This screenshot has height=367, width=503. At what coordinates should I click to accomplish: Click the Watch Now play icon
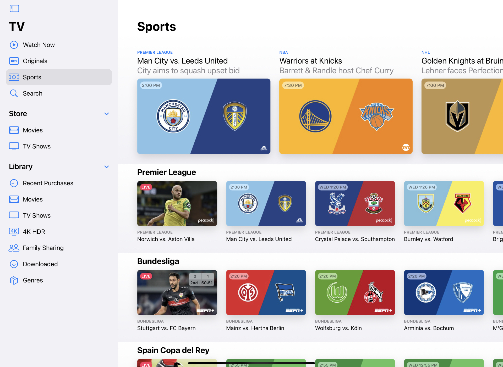tap(14, 45)
